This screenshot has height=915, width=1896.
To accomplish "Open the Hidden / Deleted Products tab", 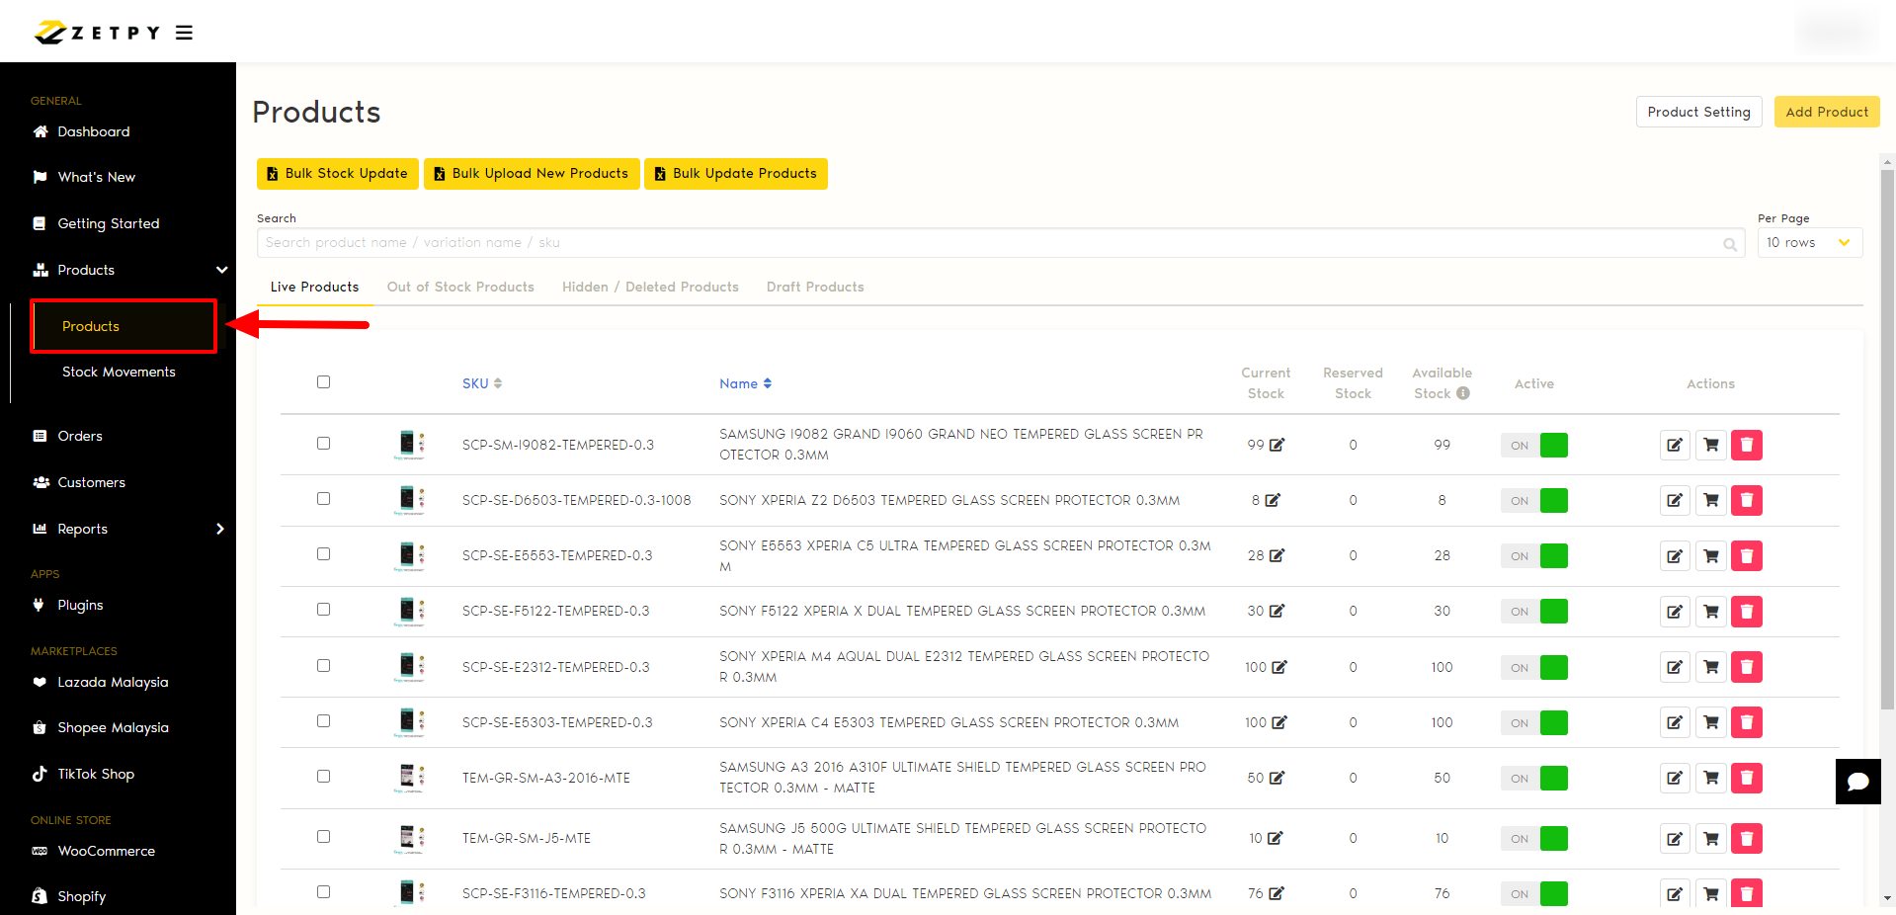I will pyautogui.click(x=650, y=287).
